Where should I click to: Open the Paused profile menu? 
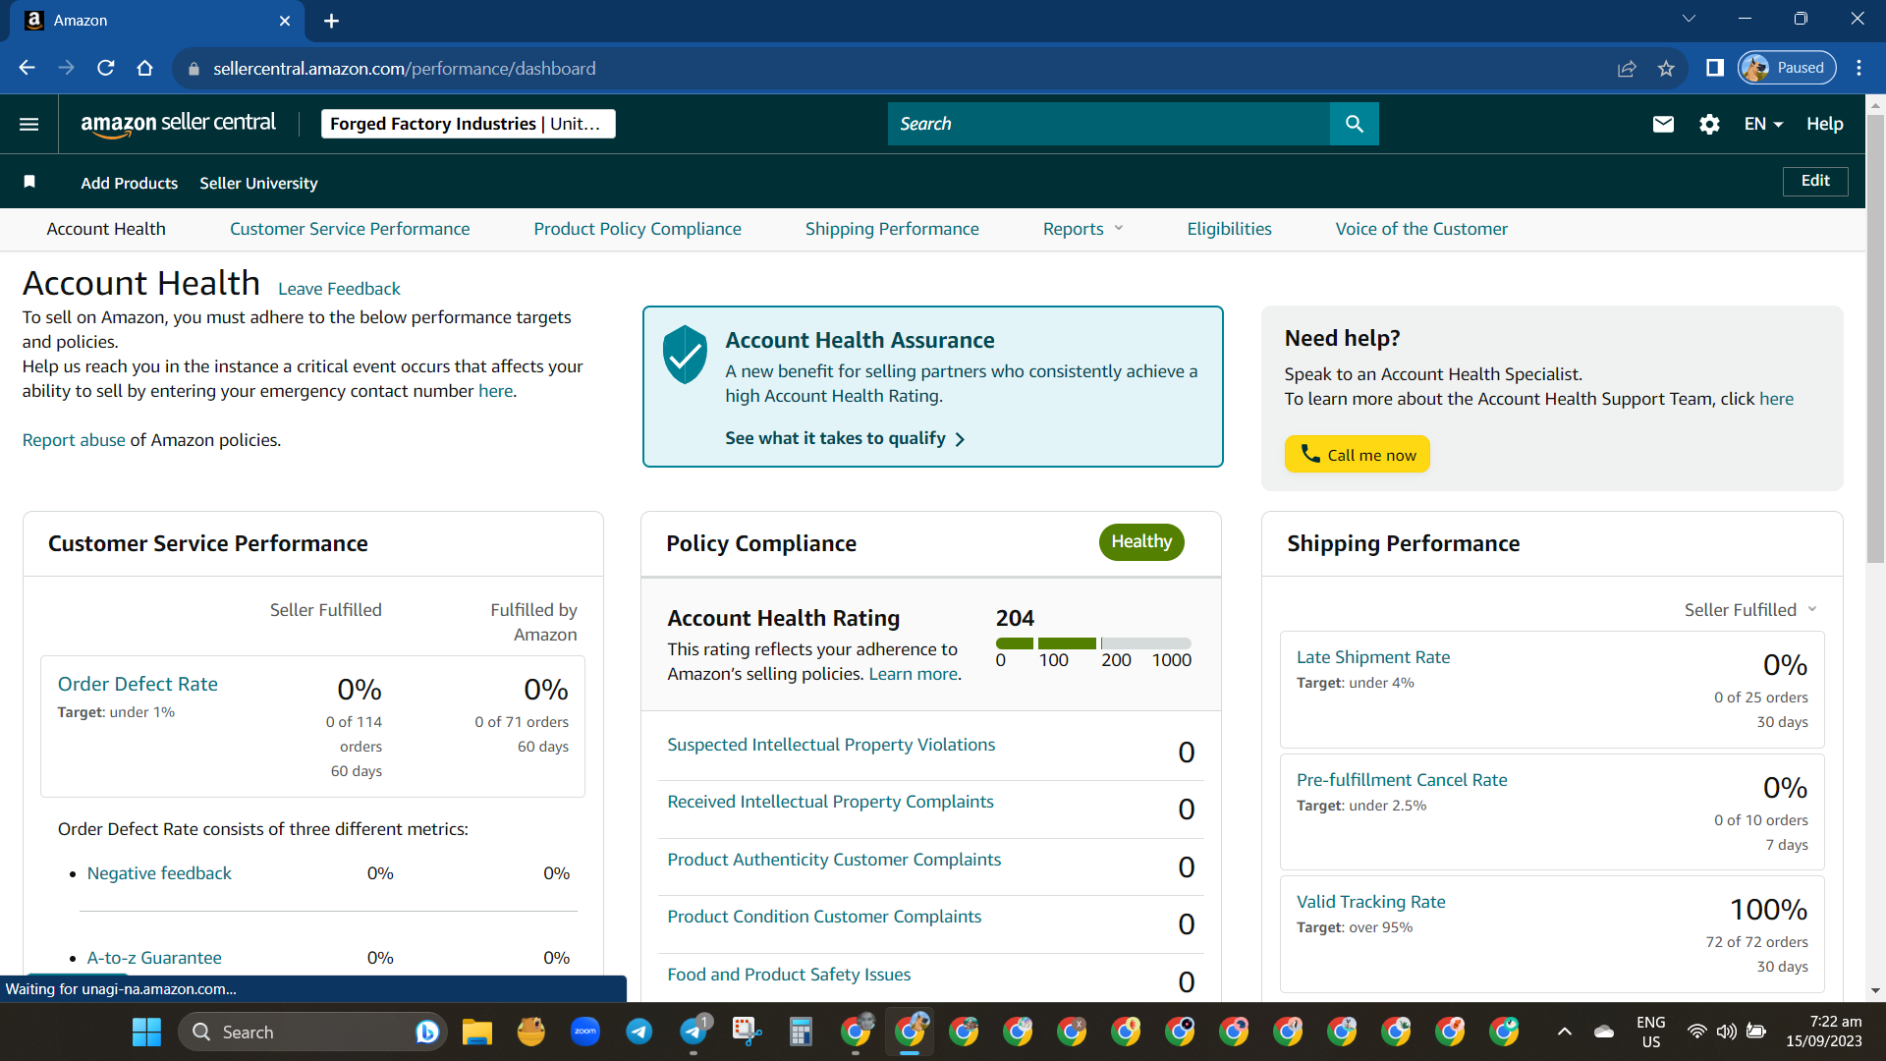(1788, 68)
